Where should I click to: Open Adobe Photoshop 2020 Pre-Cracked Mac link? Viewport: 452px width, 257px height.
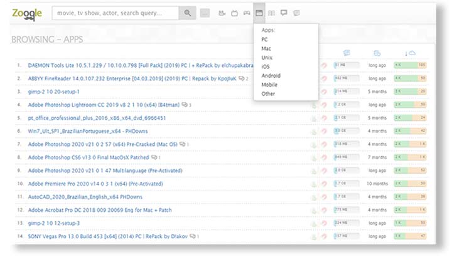[x=102, y=144]
